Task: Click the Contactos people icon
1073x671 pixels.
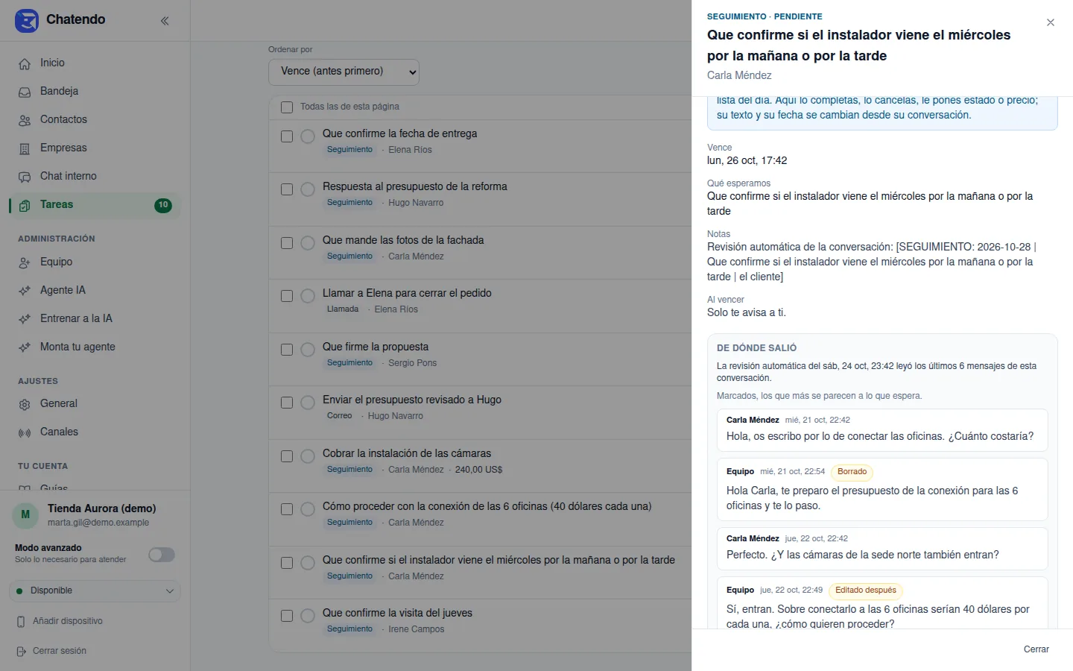Action: (25, 120)
